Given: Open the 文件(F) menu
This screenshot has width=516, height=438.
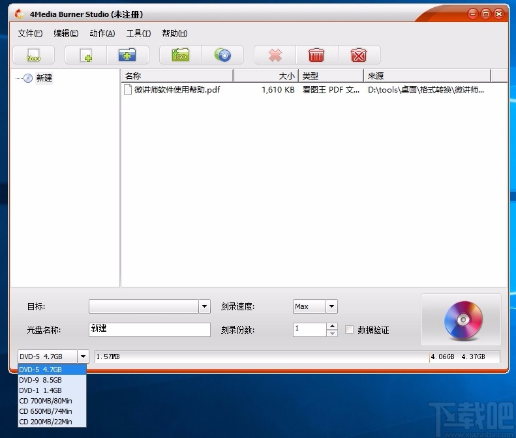Looking at the screenshot, I should 30,33.
